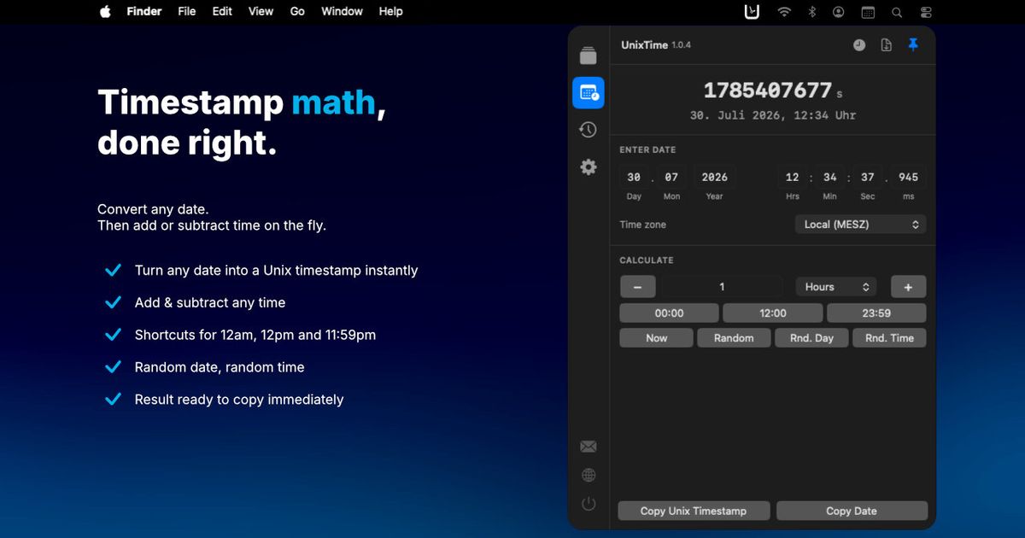Open the stack icon in UnixTime sidebar
This screenshot has width=1025, height=538.
(x=588, y=56)
